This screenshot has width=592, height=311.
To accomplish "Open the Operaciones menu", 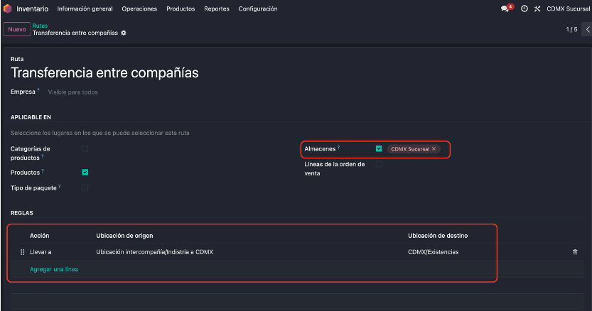I will (139, 9).
